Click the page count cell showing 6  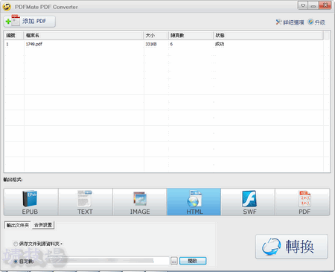click(x=171, y=44)
